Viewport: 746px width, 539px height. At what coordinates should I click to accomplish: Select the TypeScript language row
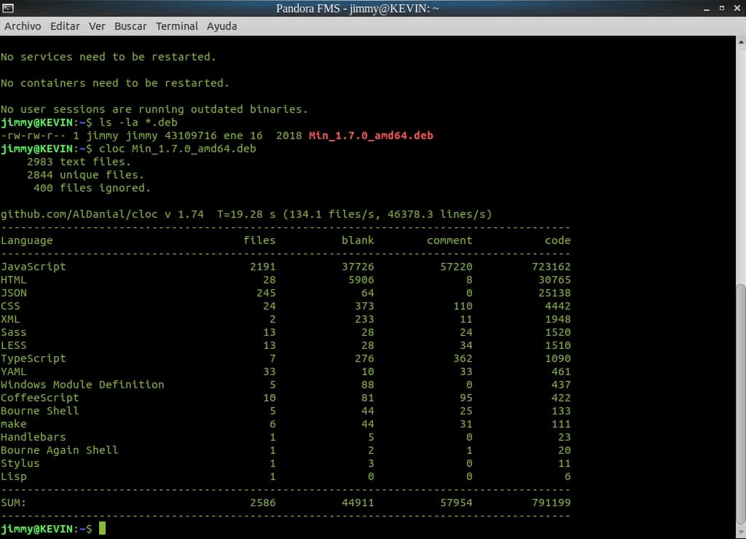point(34,358)
